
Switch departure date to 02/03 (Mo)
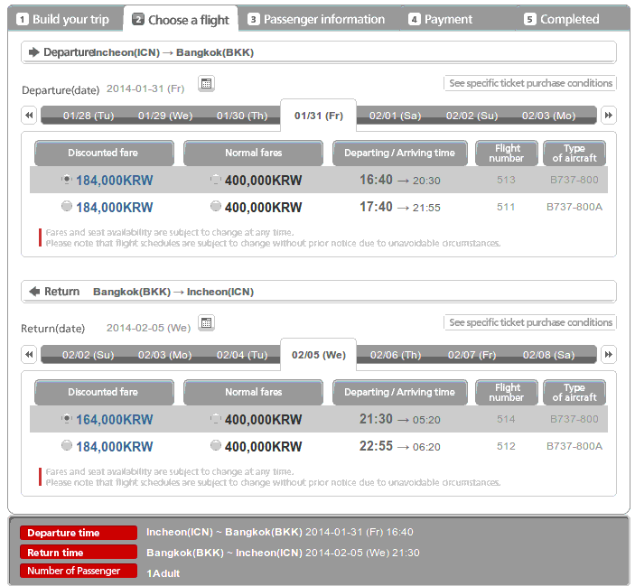click(549, 116)
